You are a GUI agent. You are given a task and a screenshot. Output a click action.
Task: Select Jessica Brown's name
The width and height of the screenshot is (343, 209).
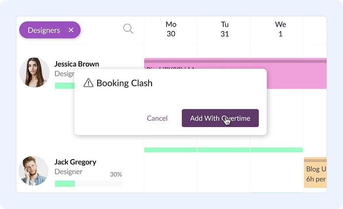tap(76, 64)
